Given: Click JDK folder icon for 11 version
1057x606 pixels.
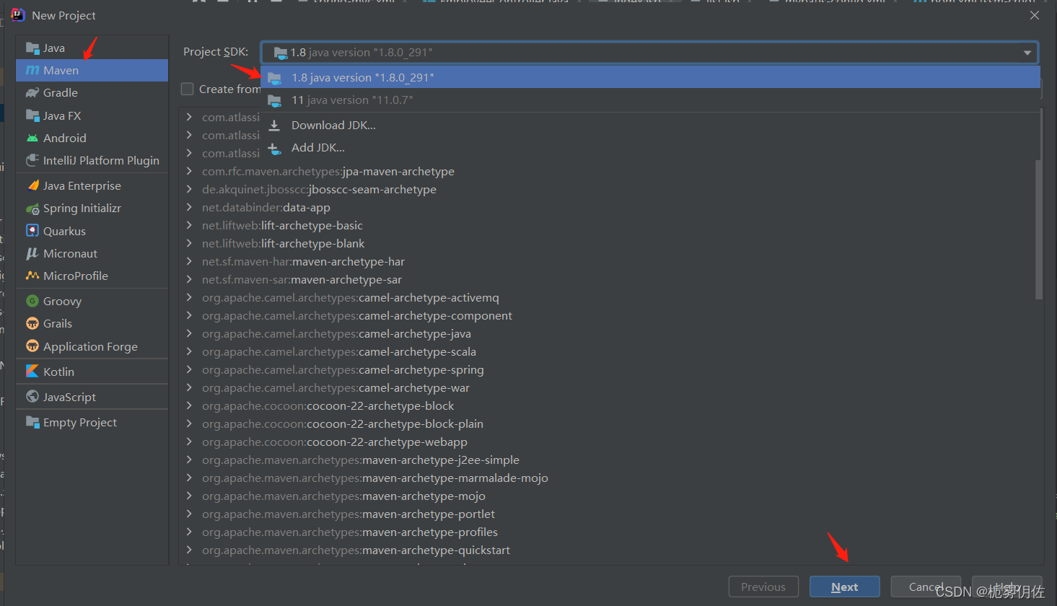Looking at the screenshot, I should click(x=274, y=100).
